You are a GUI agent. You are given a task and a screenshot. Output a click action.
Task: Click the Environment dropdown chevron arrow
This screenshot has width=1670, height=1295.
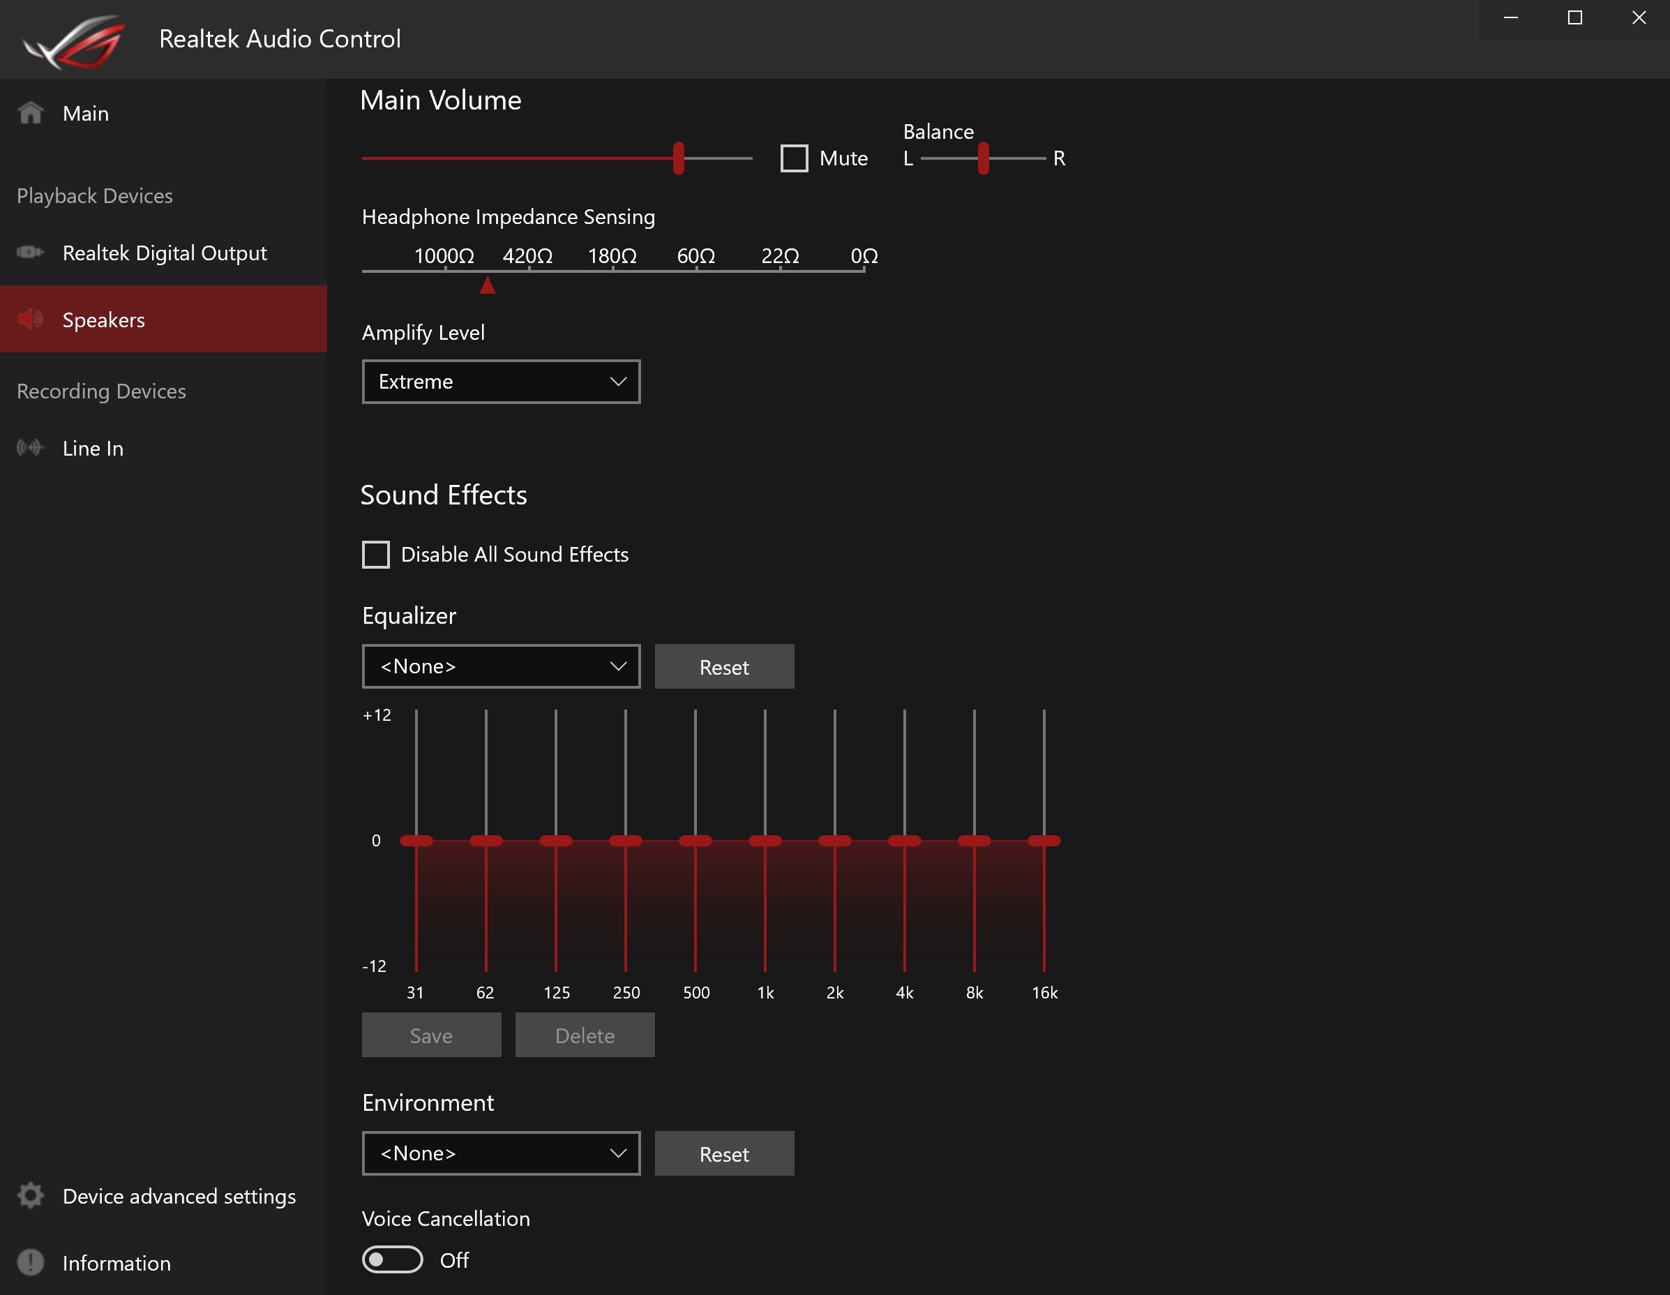(x=618, y=1153)
